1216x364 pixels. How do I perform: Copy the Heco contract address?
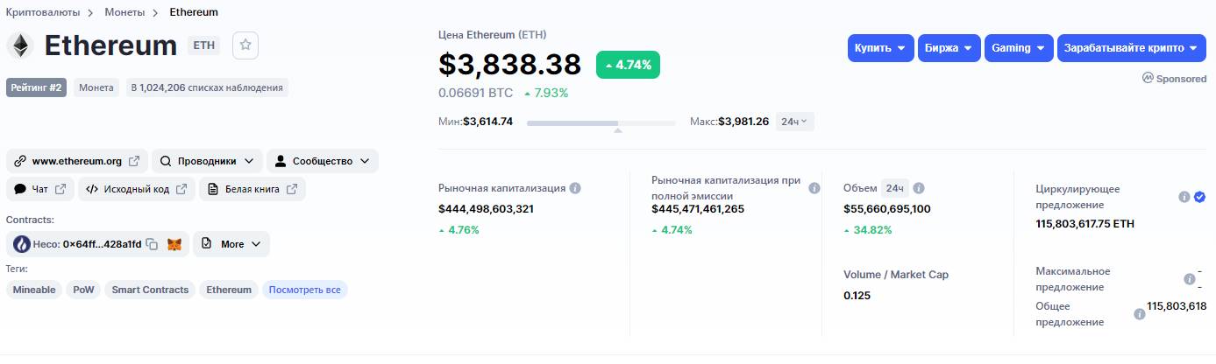152,244
